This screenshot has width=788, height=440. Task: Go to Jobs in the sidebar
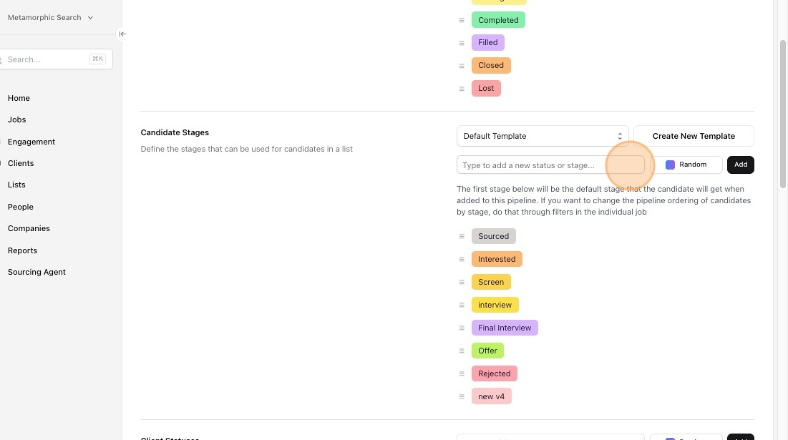click(x=17, y=119)
